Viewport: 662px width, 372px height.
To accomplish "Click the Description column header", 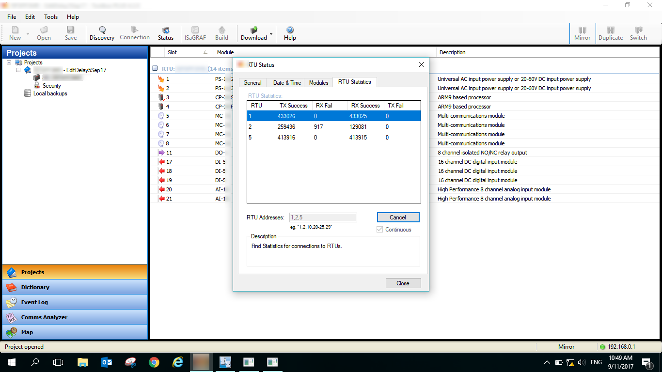I will (x=548, y=52).
